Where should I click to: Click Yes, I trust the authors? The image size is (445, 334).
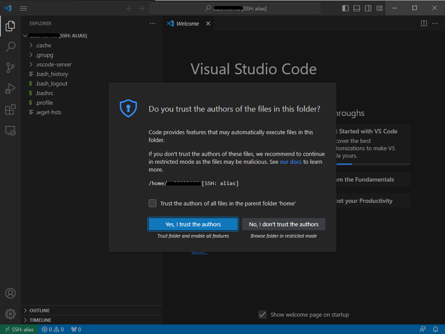[x=193, y=224]
